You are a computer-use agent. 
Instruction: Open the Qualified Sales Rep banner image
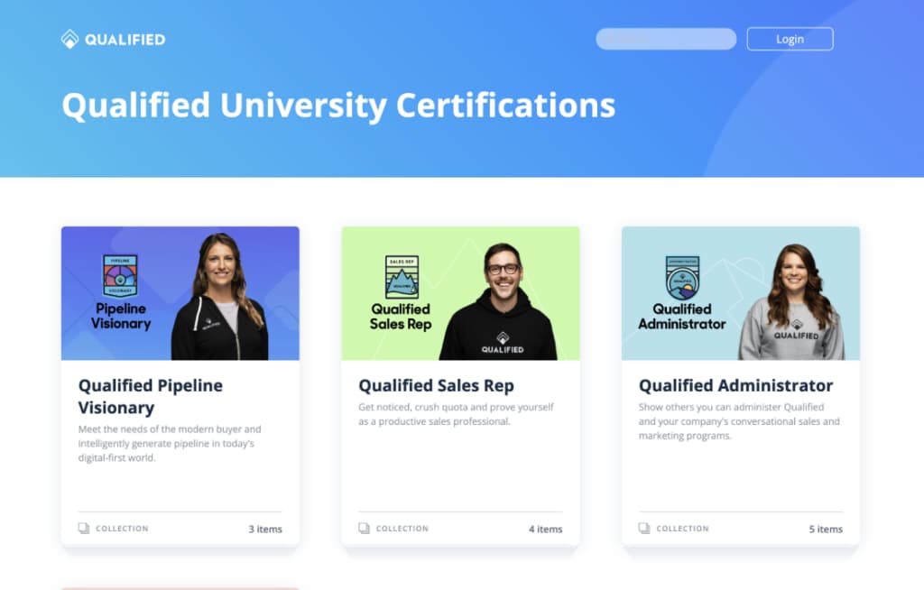[x=460, y=293]
